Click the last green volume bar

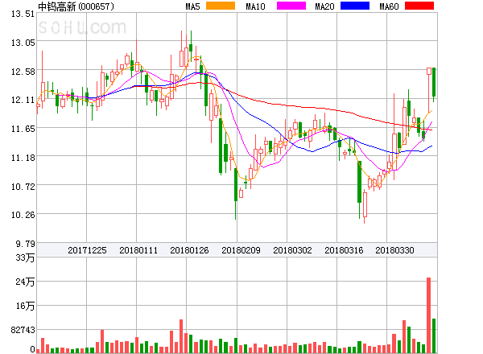[434, 335]
